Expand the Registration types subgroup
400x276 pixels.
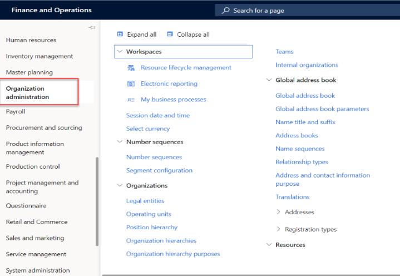278,229
